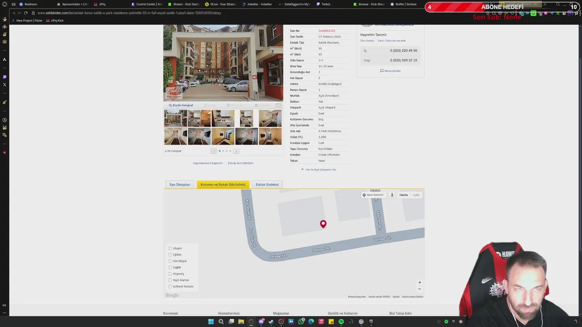
Task: Open Epic Games Launcher from the taskbar
Action: [371, 322]
